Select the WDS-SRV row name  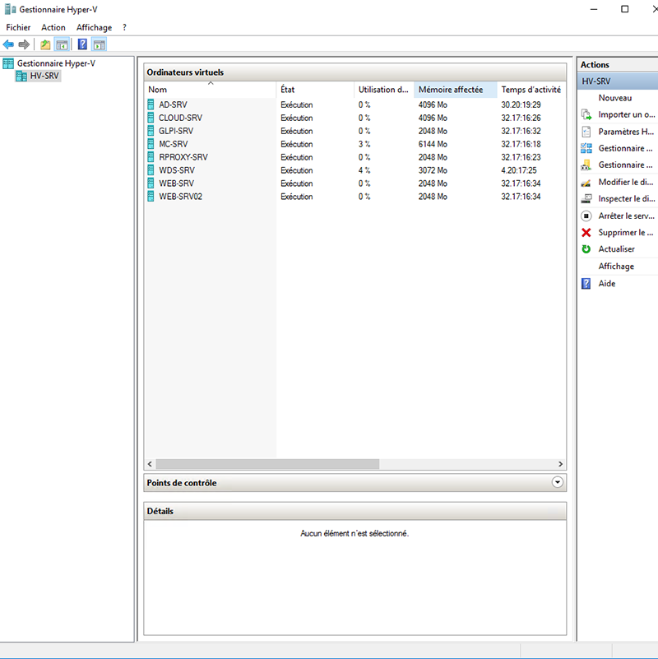(x=177, y=169)
